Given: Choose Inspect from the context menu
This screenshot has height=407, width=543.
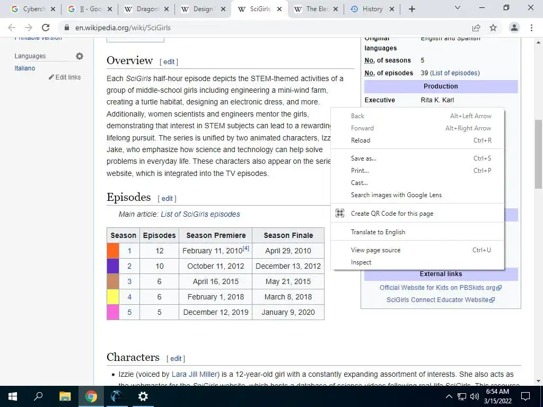Looking at the screenshot, I should point(417,262).
